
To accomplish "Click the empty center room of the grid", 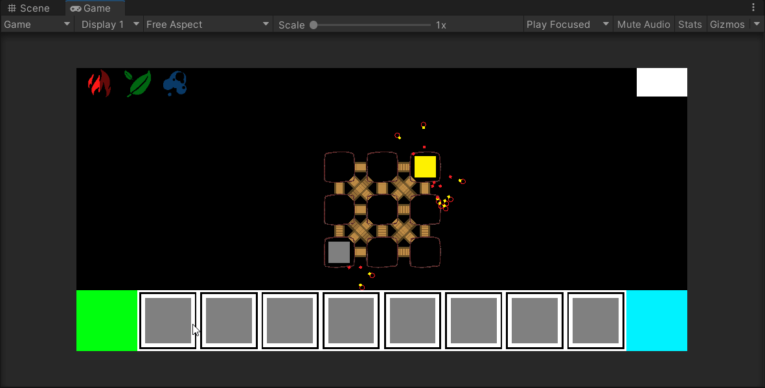I will coord(382,210).
